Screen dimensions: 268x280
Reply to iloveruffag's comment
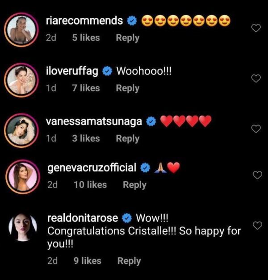coord(127,88)
